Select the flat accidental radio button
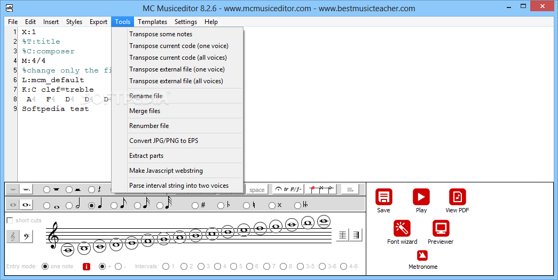Image resolution: width=558 pixels, height=280 pixels. coord(221,205)
